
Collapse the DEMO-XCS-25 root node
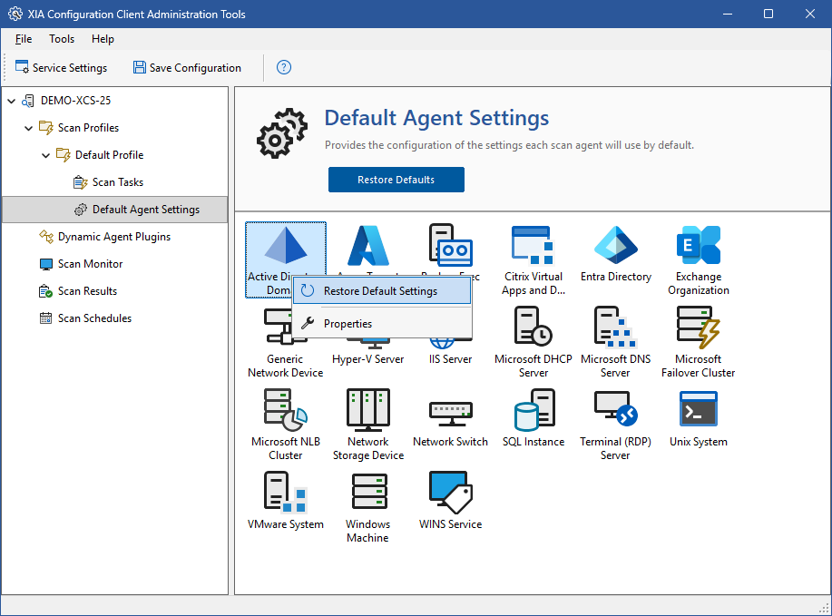coord(12,101)
